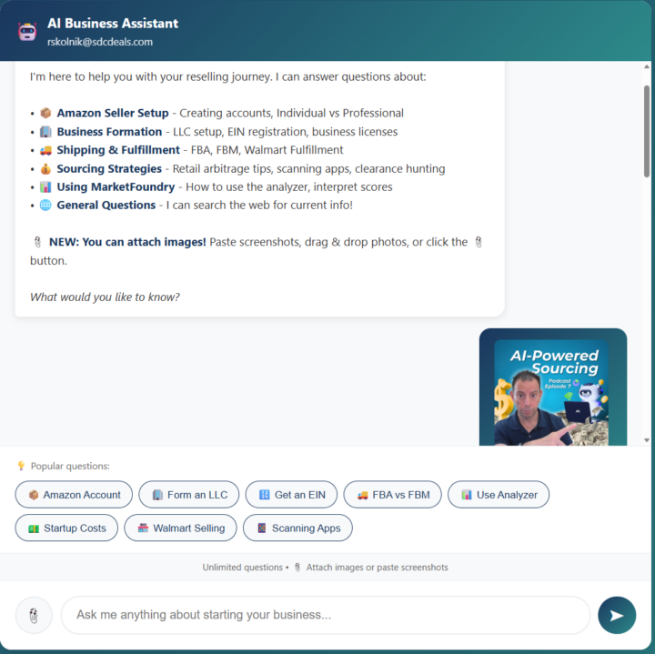The image size is (655, 654).
Task: Click the globe icon beside General Questions
Action: click(45, 205)
